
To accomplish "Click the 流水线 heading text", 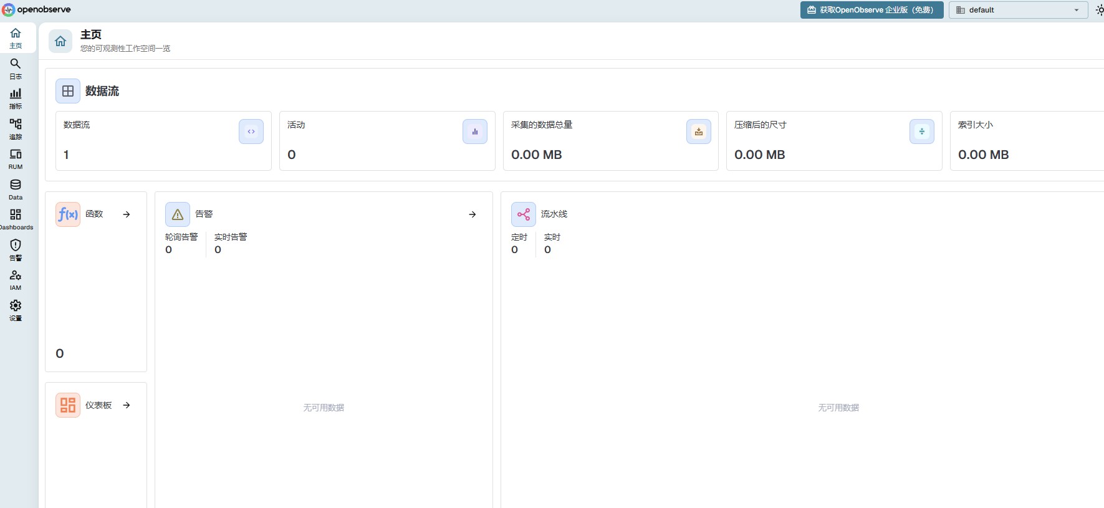I will [554, 214].
